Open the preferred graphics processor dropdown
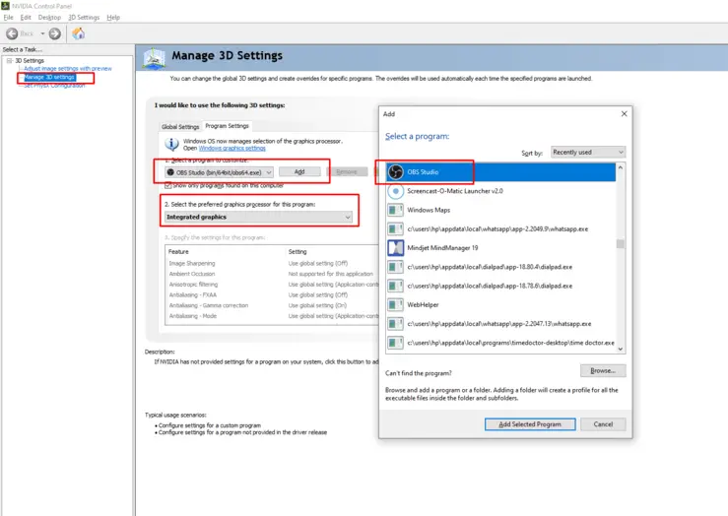Image resolution: width=728 pixels, height=516 pixels. pos(259,218)
